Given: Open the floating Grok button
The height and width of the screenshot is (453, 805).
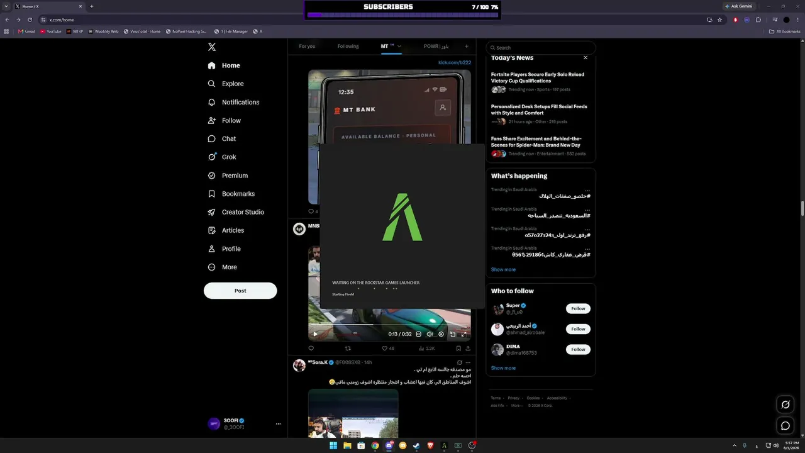Looking at the screenshot, I should tap(786, 405).
